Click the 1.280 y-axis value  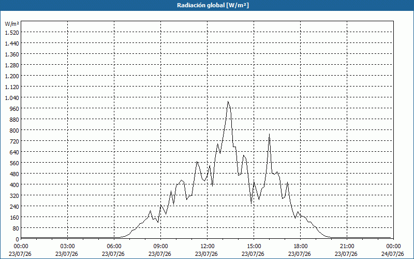click(12, 65)
